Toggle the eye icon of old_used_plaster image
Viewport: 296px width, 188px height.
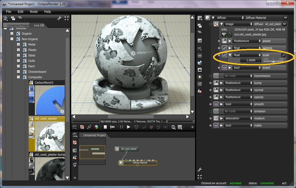click(284, 24)
